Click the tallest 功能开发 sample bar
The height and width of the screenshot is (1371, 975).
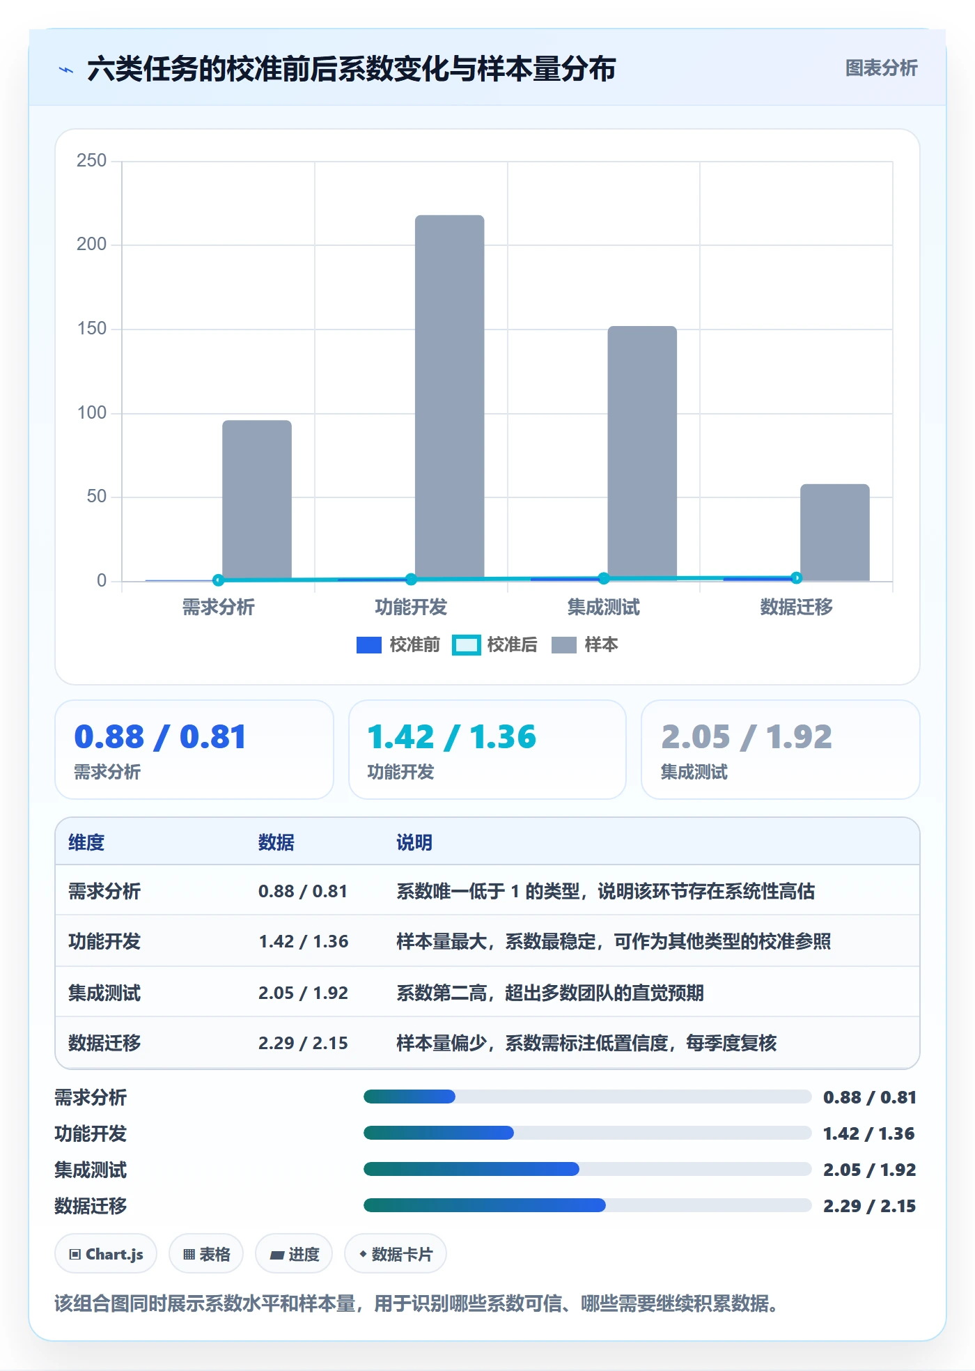pos(449,398)
